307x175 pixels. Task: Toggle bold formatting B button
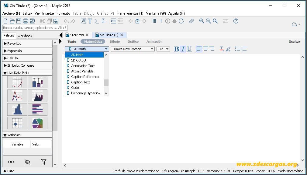click(176, 49)
